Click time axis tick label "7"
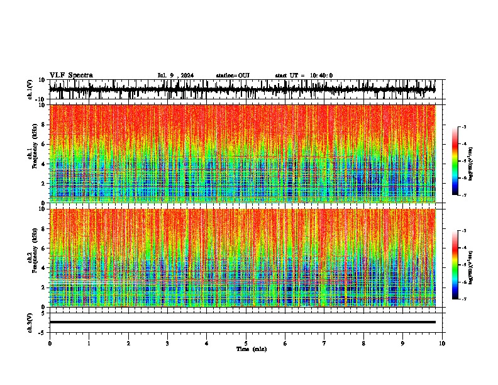The height and width of the screenshot is (385, 498). [x=324, y=343]
